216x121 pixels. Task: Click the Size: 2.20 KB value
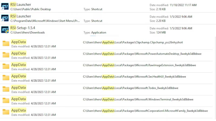coord(158,21)
